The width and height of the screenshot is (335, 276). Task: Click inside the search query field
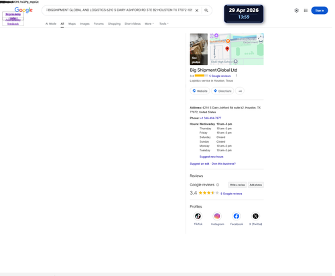pyautogui.click(x=119, y=10)
